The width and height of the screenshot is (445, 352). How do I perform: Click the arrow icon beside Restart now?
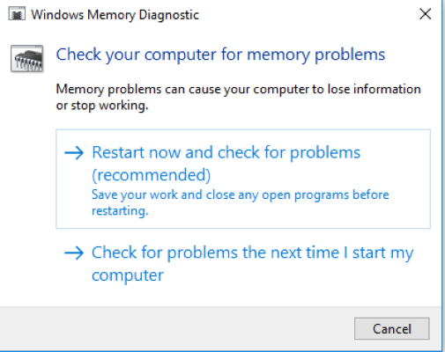coord(74,153)
